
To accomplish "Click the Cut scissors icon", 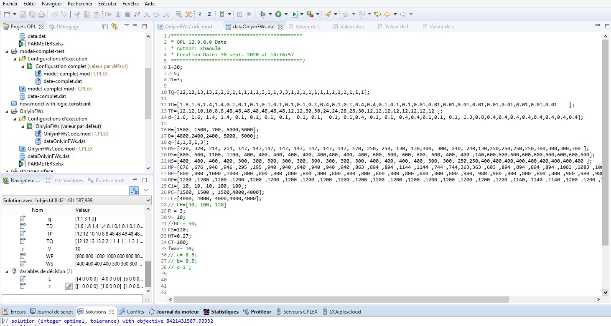I will (77, 14).
